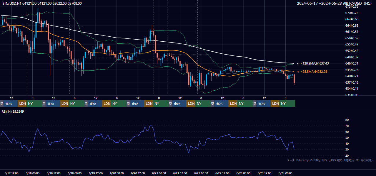Click RSI scale label 60
376x176 pixels.
[347, 132]
